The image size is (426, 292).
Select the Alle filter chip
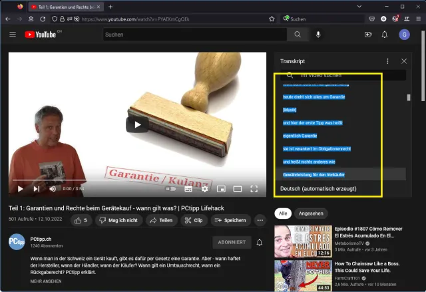(282, 214)
